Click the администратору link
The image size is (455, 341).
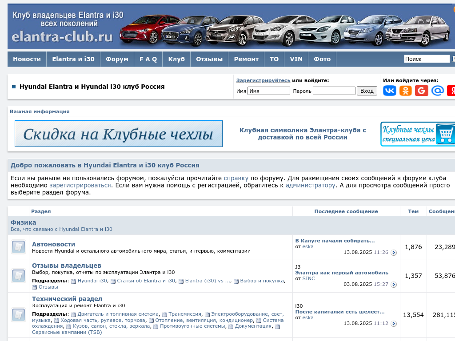(x=310, y=185)
